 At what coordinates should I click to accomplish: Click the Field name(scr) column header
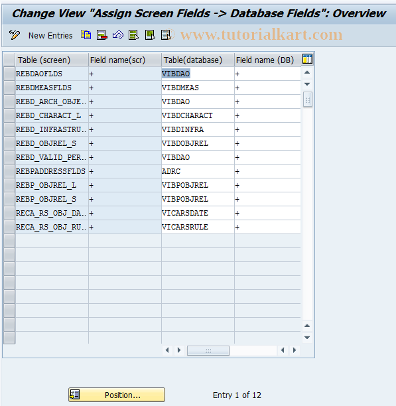pos(125,60)
